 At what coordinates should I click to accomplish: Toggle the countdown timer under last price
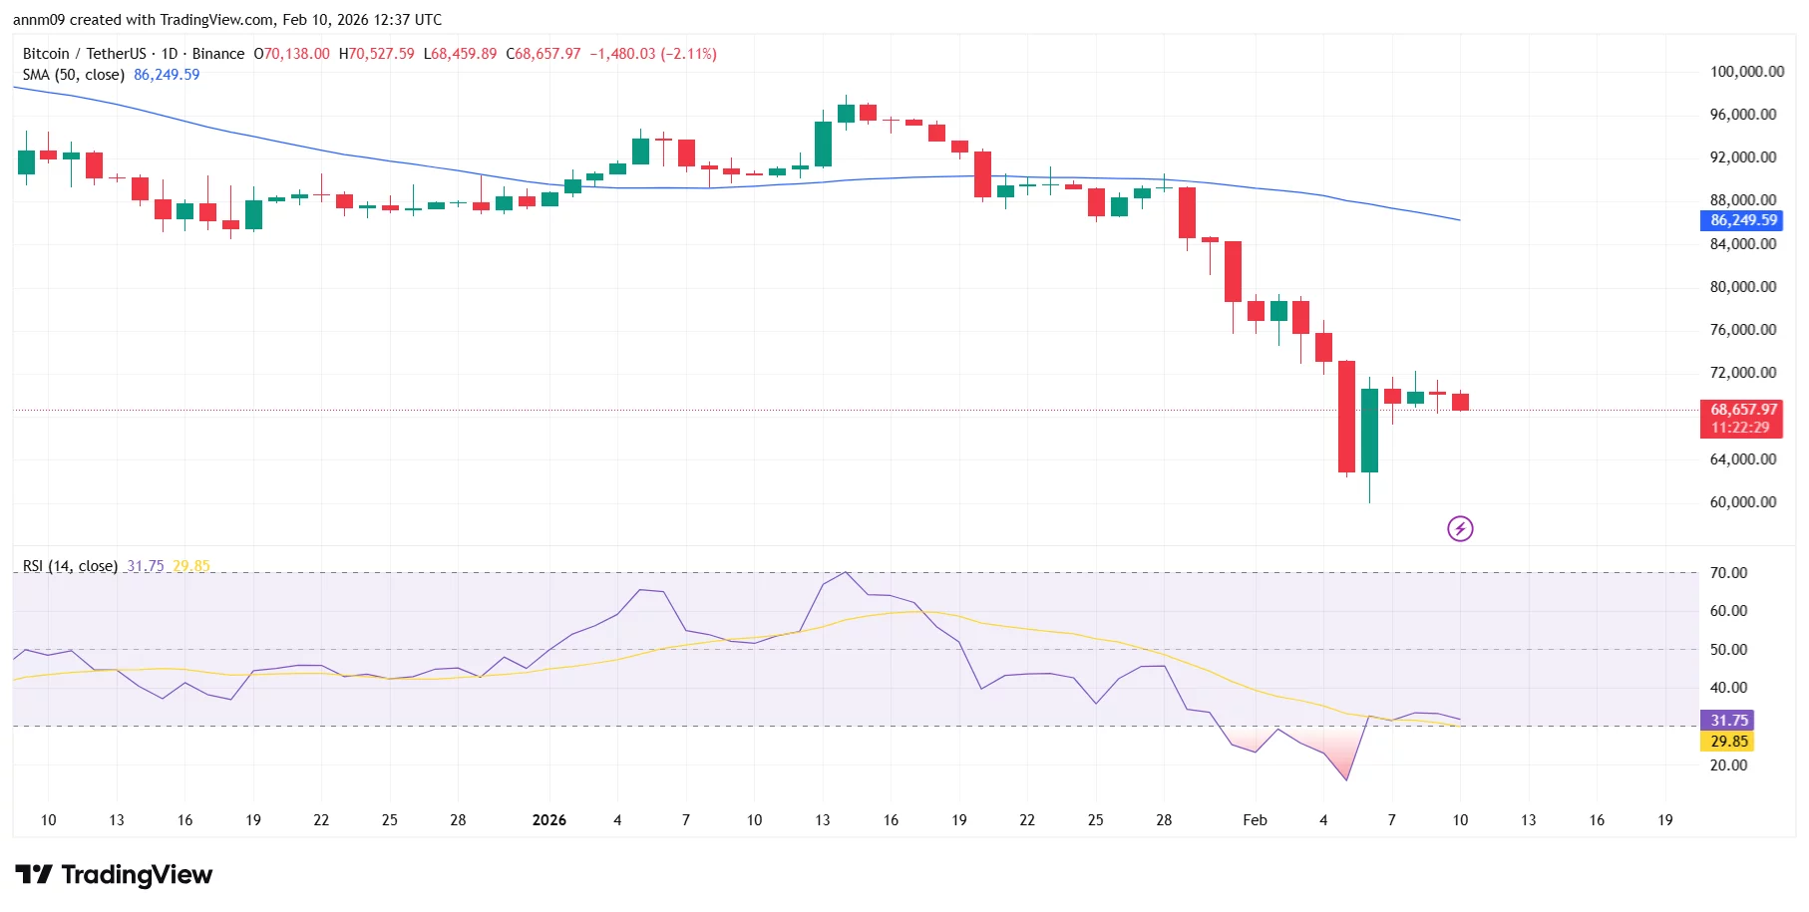tap(1740, 427)
